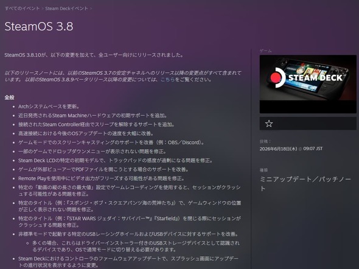The width and height of the screenshot is (359, 269).
Task: Click the OBS／Discord screen casting bullet
Action: pos(111,142)
